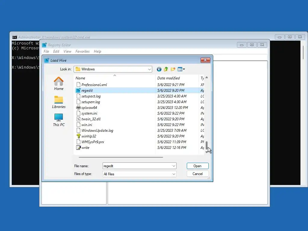Minimize the cmd.exe window
The width and height of the screenshot is (308, 231).
point(279,37)
